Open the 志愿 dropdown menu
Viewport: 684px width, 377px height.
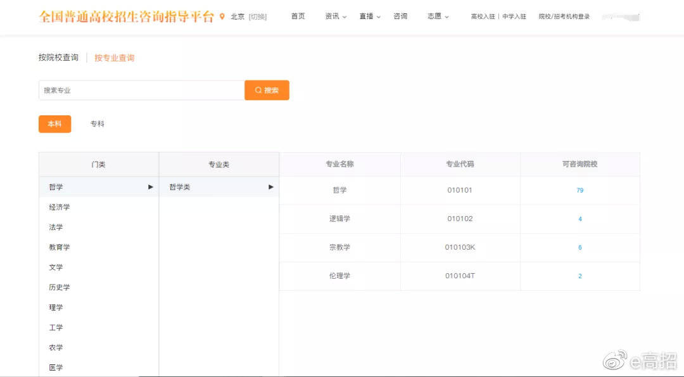pos(438,16)
